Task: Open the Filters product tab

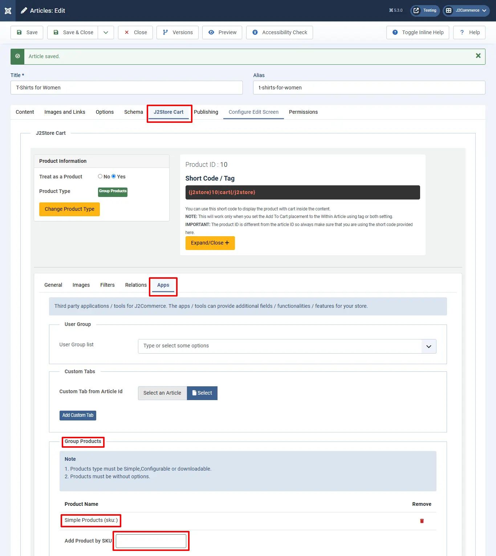Action: (x=107, y=285)
